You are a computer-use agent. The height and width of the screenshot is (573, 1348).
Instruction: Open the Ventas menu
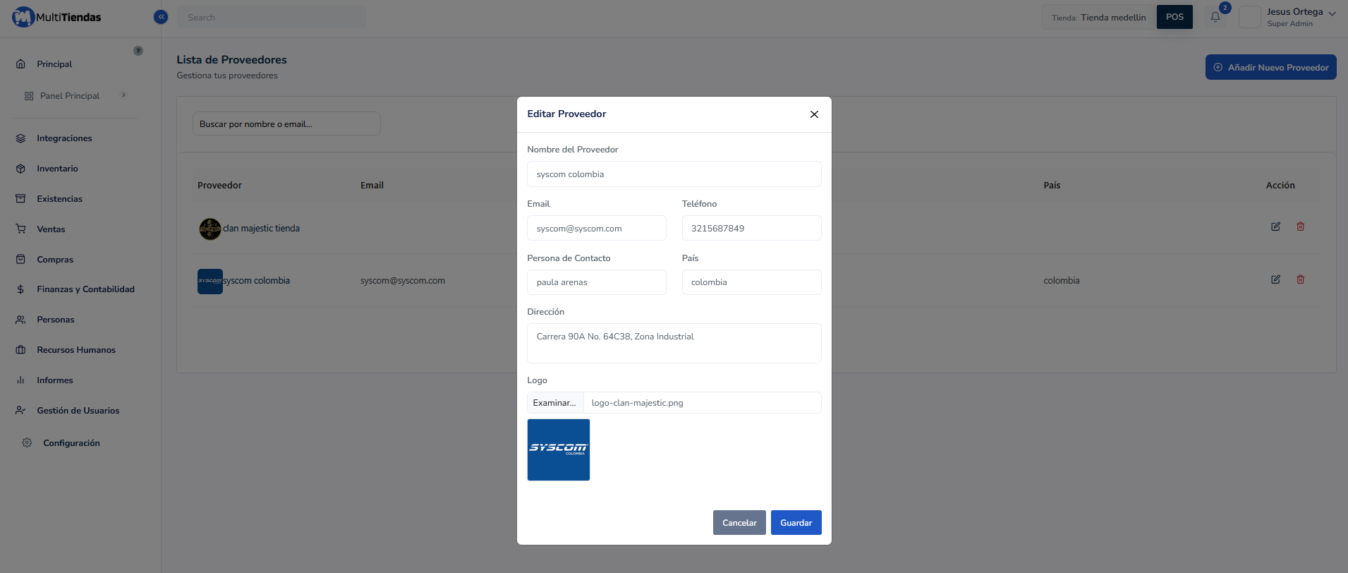(x=51, y=229)
